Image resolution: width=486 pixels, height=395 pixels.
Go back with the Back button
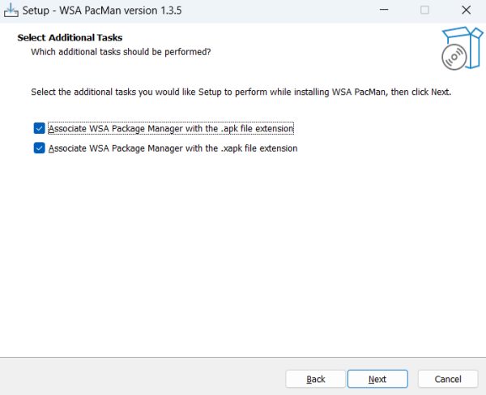pyautogui.click(x=316, y=379)
